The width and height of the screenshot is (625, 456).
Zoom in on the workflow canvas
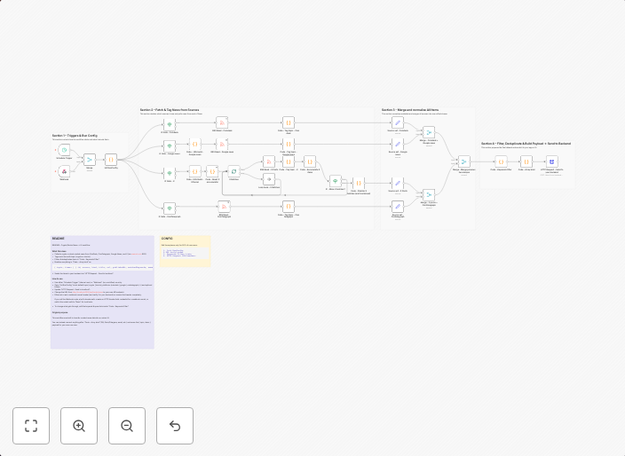click(x=79, y=426)
